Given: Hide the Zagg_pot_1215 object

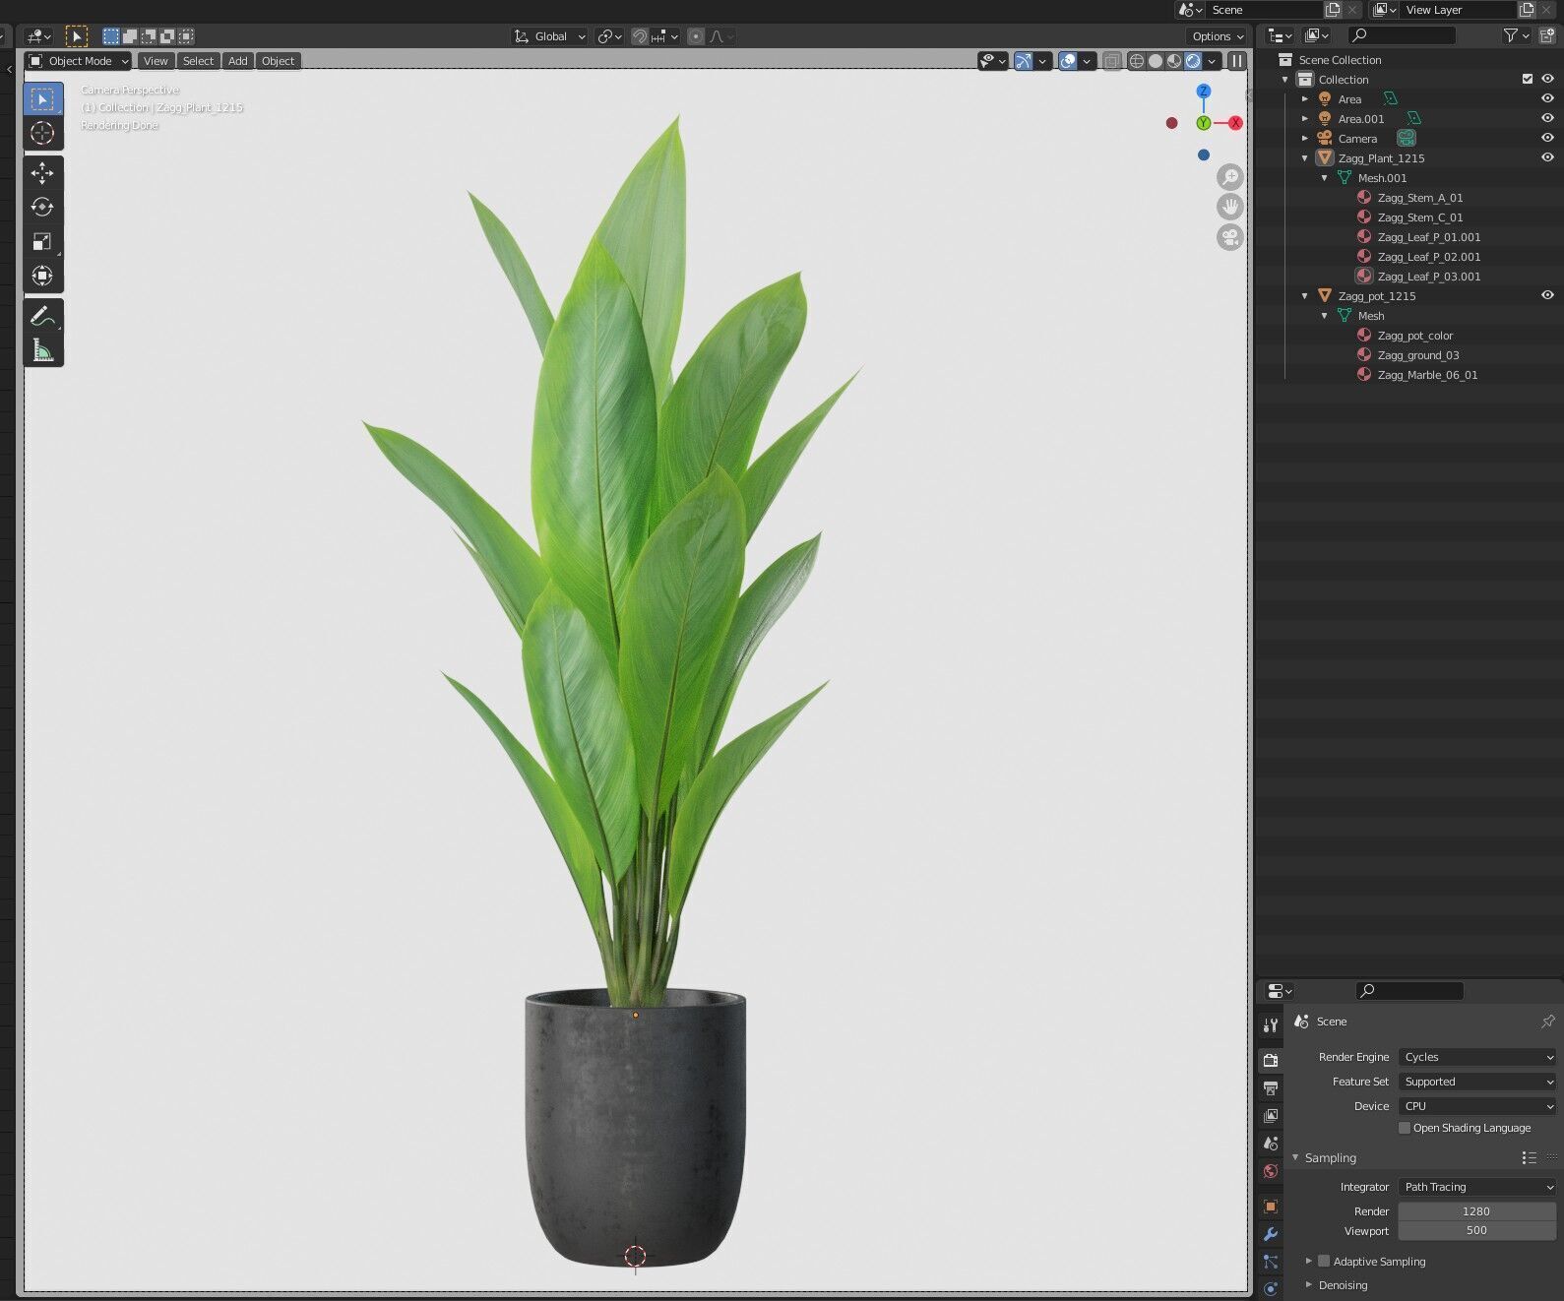Looking at the screenshot, I should pos(1547,295).
